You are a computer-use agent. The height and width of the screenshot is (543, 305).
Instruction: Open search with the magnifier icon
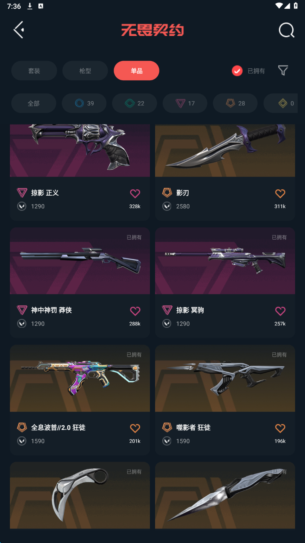pyautogui.click(x=286, y=30)
